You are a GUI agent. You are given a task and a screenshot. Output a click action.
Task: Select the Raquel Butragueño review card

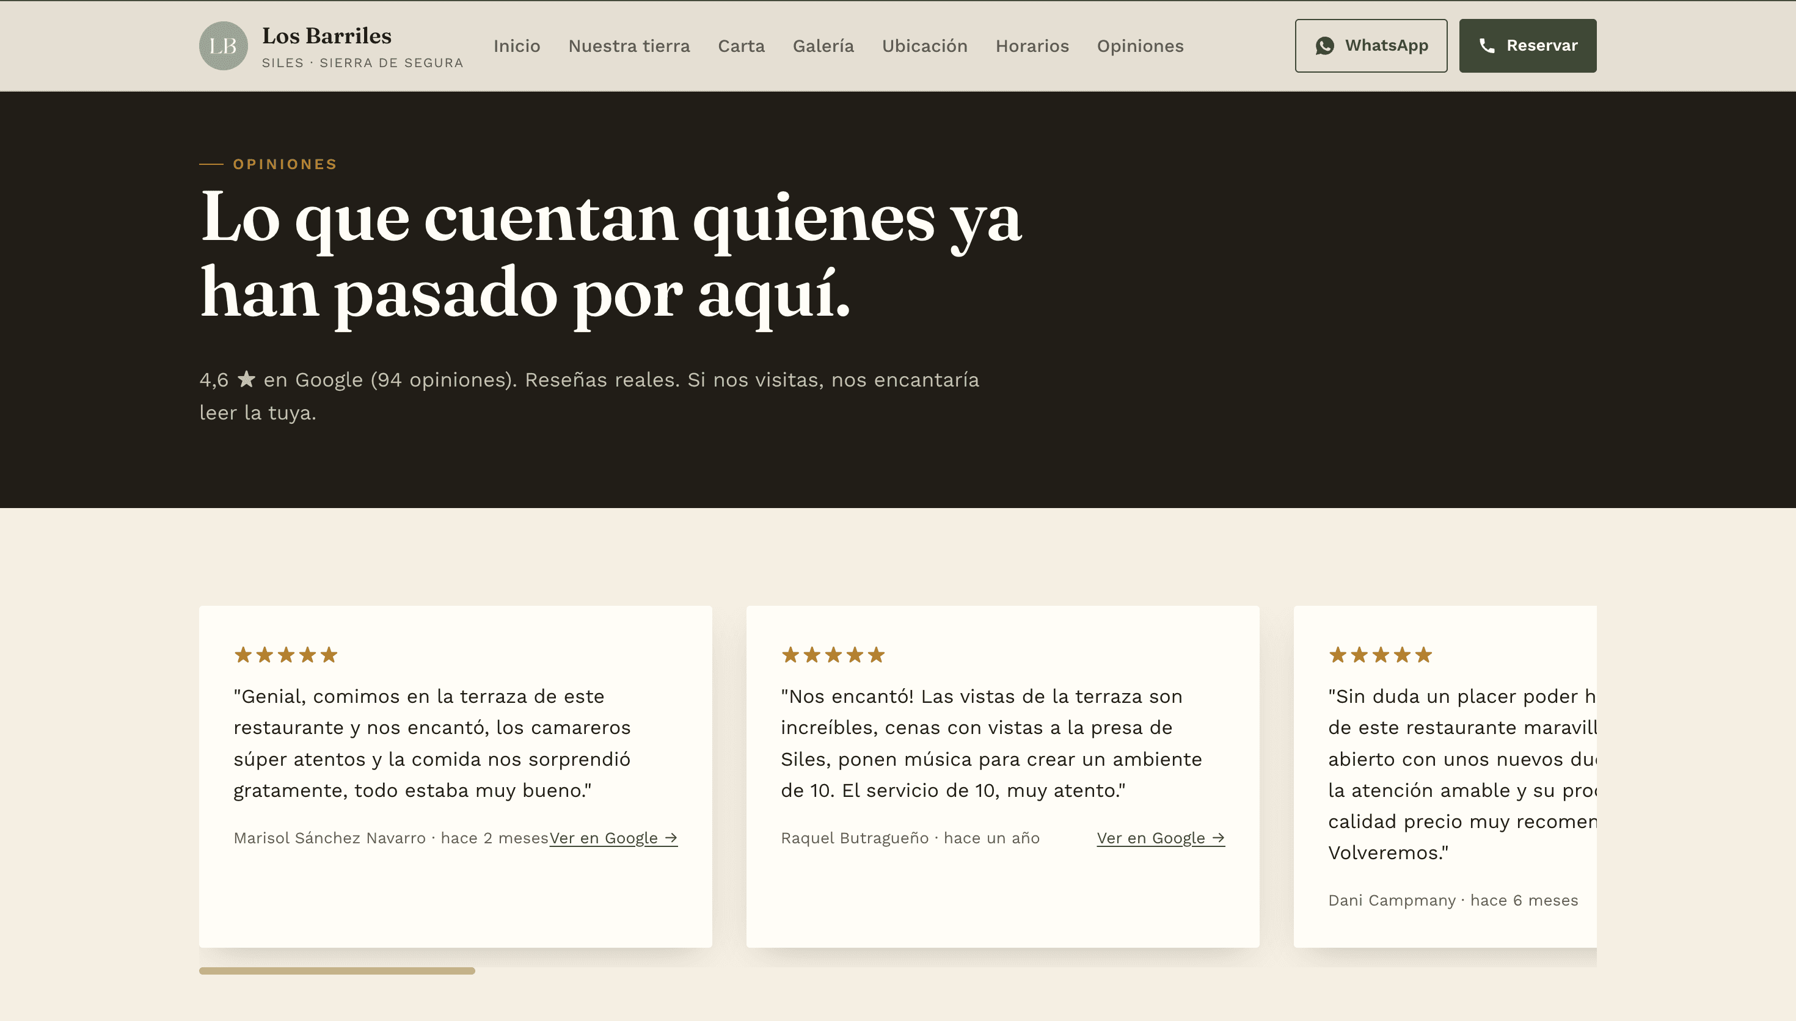[x=1002, y=776]
